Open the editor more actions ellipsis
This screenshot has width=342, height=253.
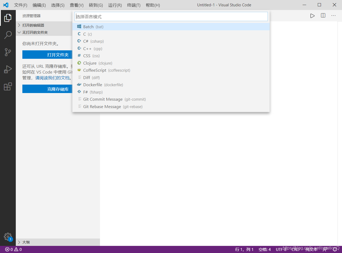coord(333,16)
